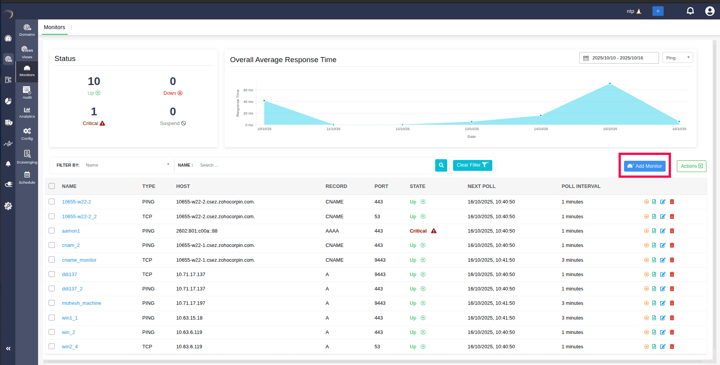Edit the ddi137 monitor via pencil icon

[x=663, y=275]
